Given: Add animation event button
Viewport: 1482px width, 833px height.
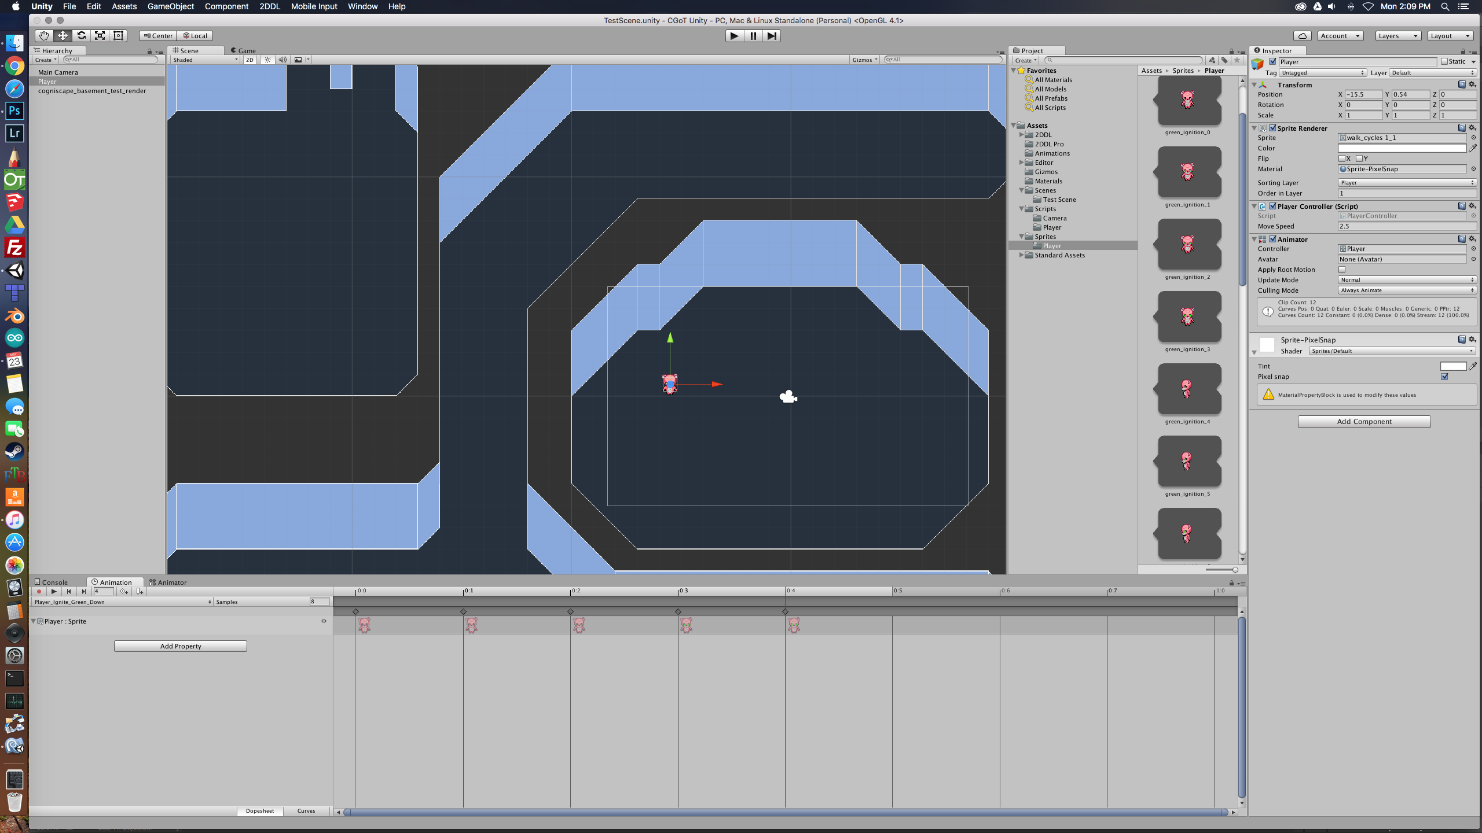Looking at the screenshot, I should click(x=140, y=591).
